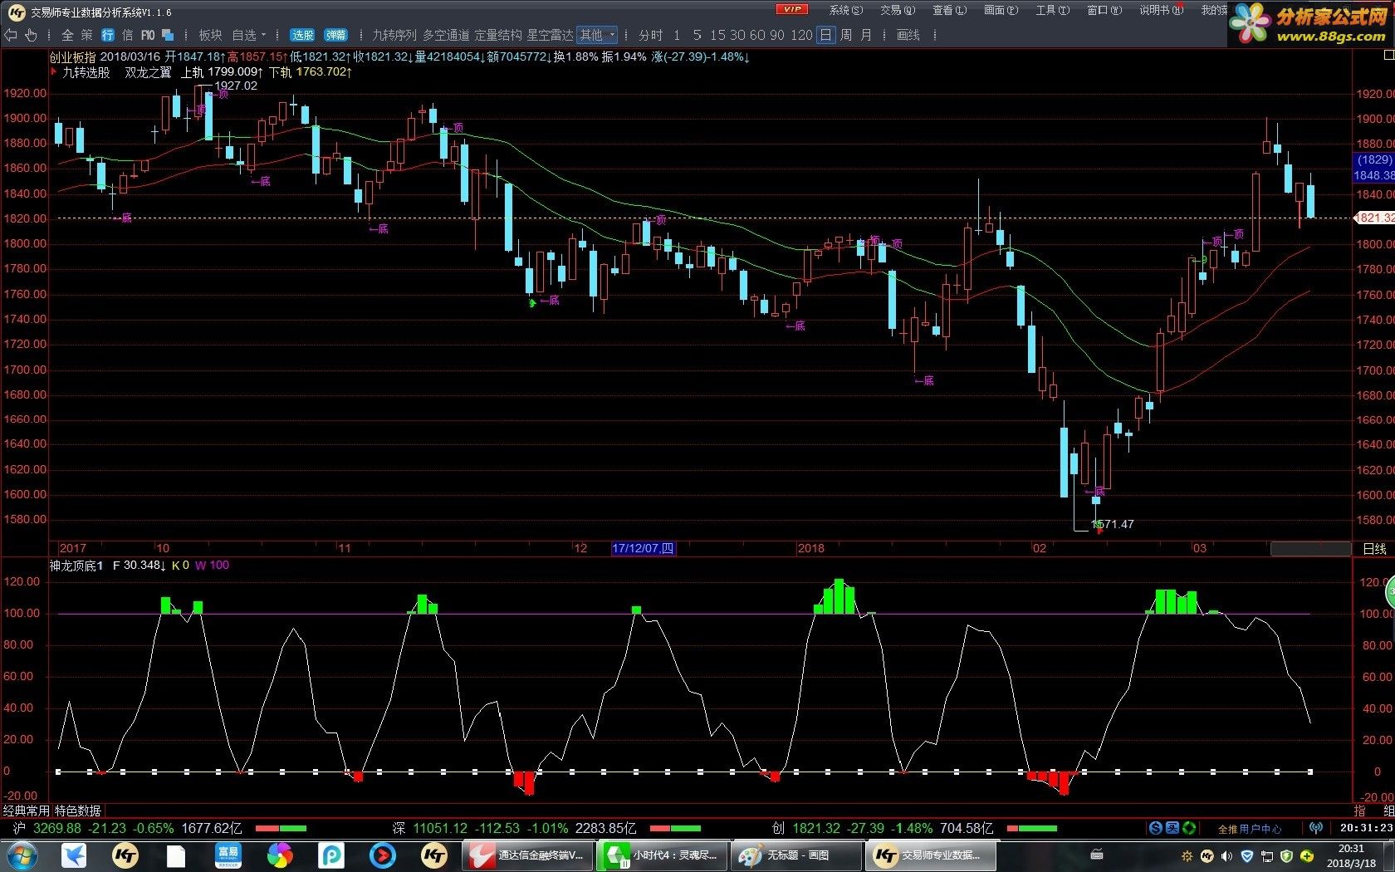Click the red VIP badge
This screenshot has width=1395, height=872.
pyautogui.click(x=792, y=9)
